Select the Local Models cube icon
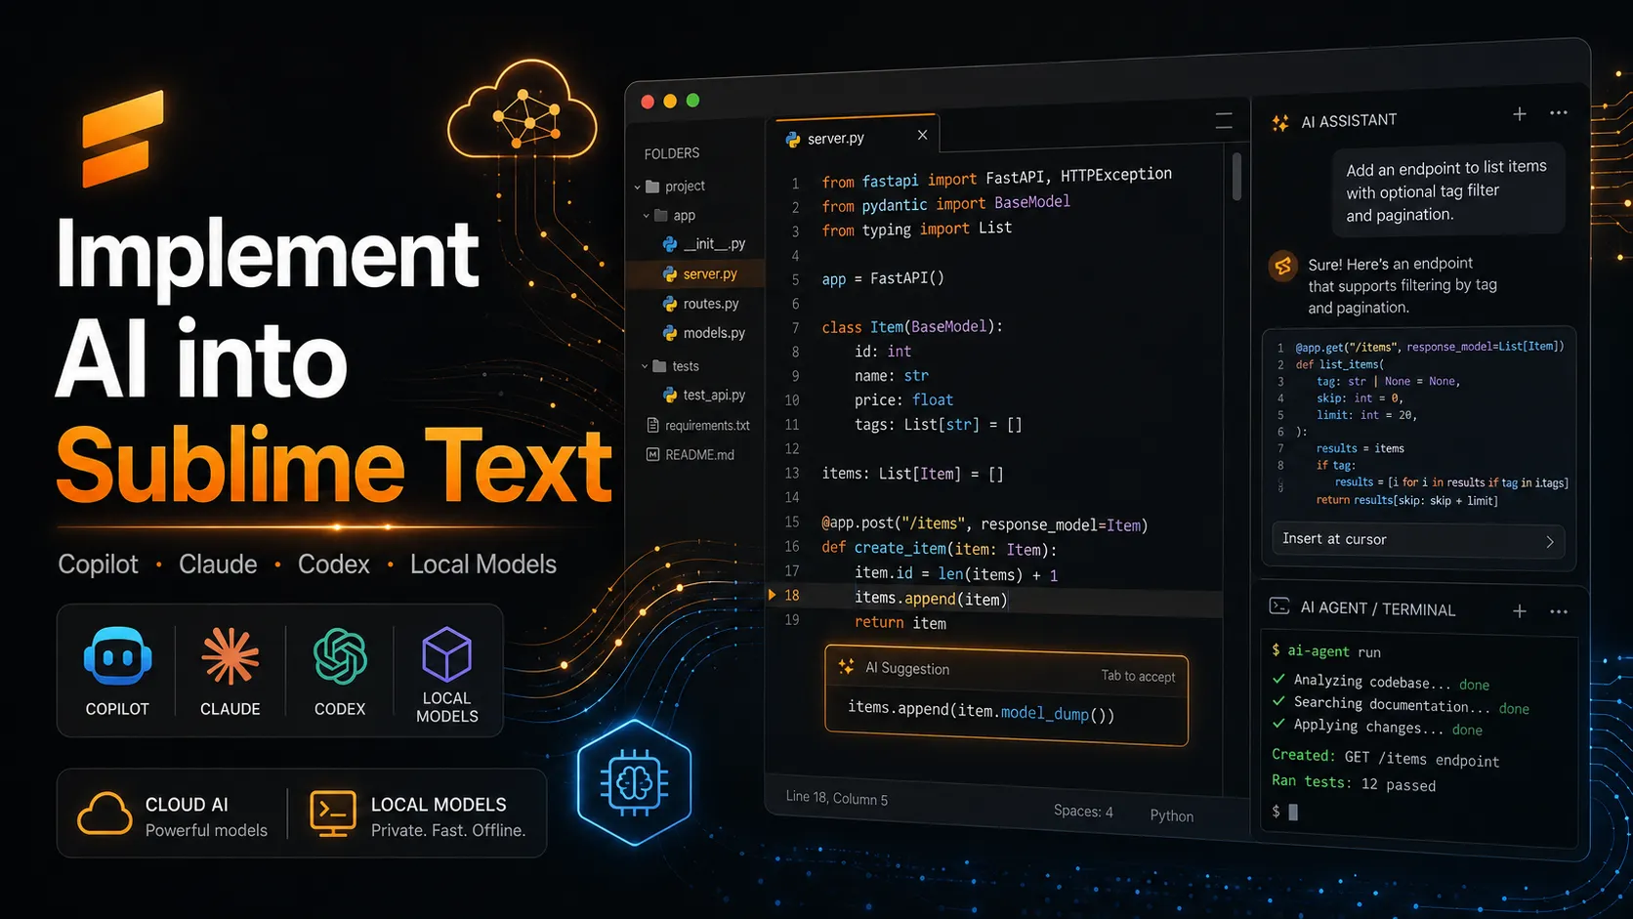The width and height of the screenshot is (1633, 919). [x=446, y=653]
